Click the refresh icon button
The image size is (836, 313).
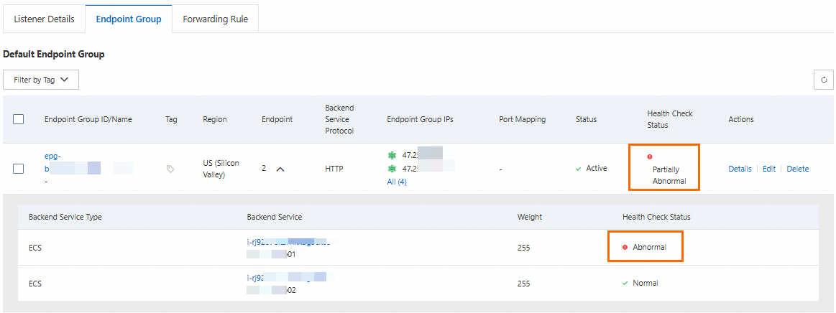point(824,80)
